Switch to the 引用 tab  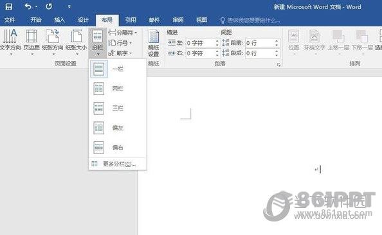point(131,20)
